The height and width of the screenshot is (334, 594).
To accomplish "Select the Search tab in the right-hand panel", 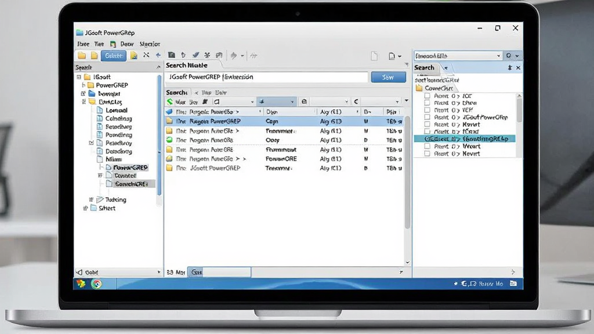I will (x=424, y=67).
